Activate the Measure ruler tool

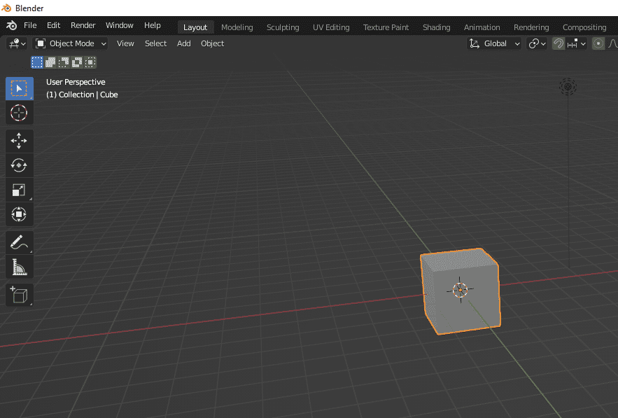tap(19, 267)
